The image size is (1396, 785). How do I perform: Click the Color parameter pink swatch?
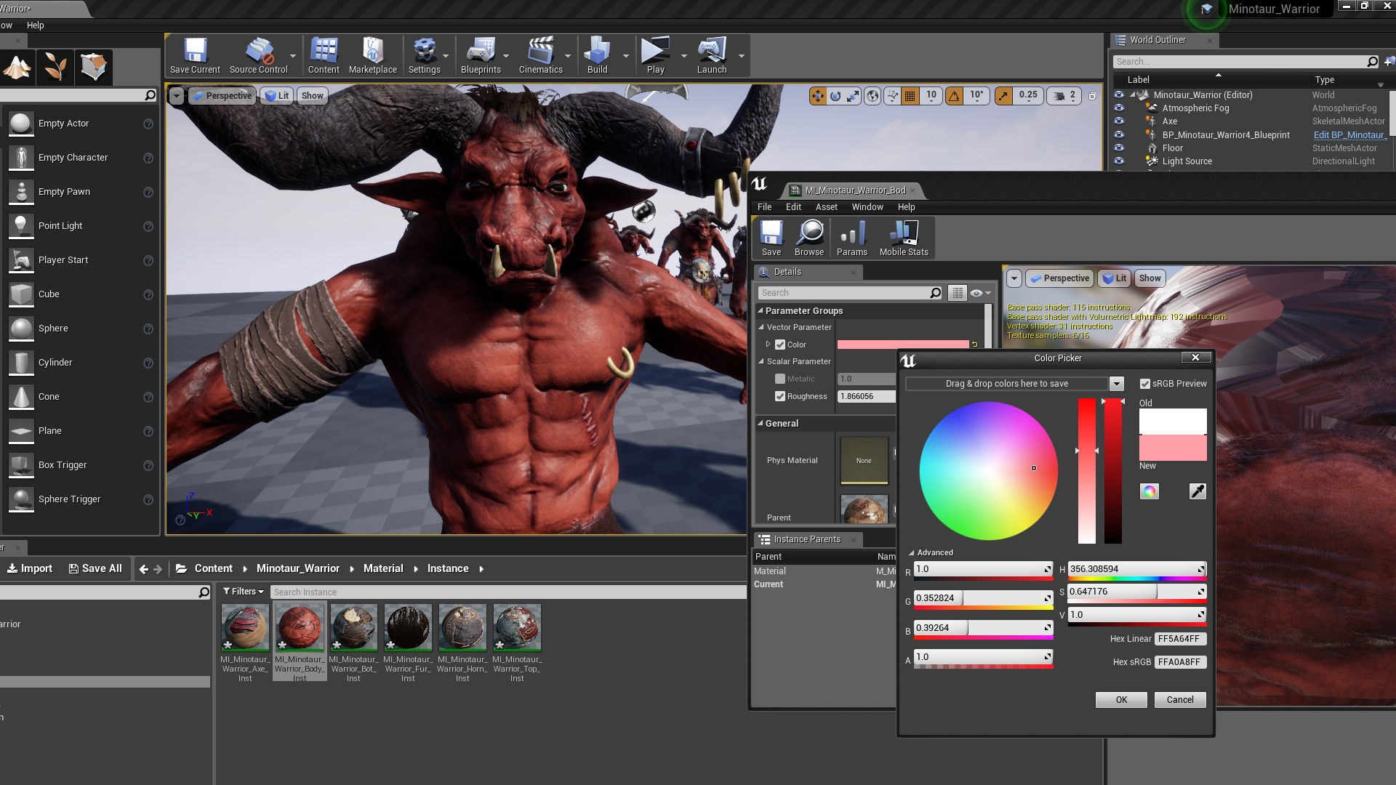pyautogui.click(x=903, y=345)
